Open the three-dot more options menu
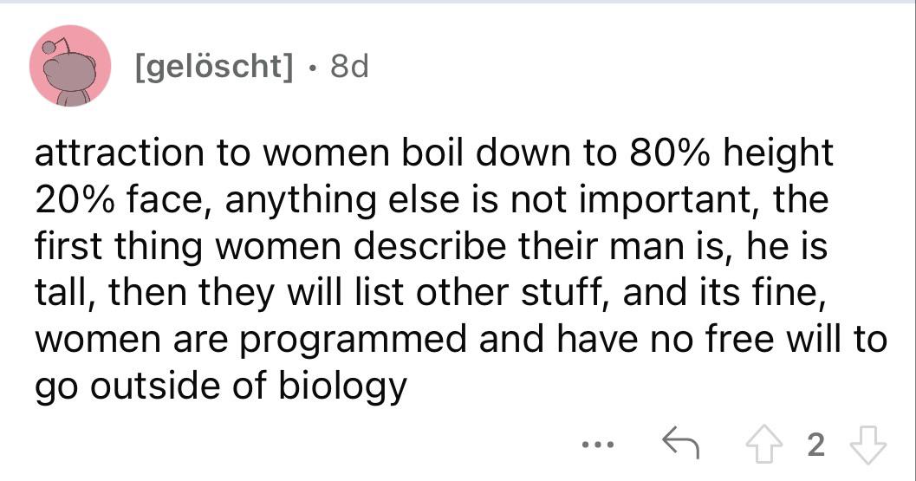This screenshot has width=916, height=481. 598,445
